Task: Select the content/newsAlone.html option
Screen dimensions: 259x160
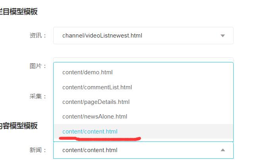Action: point(95,117)
